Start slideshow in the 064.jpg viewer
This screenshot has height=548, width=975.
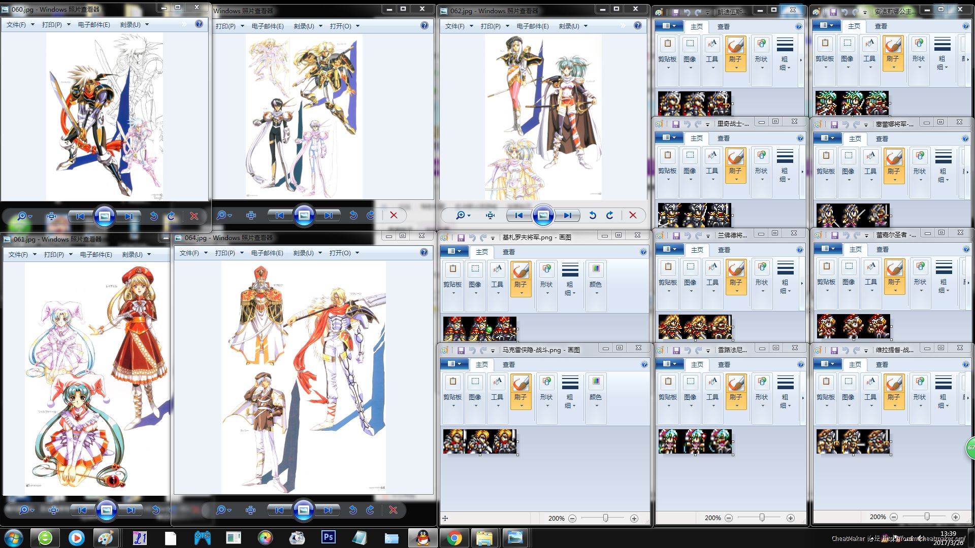click(x=303, y=510)
